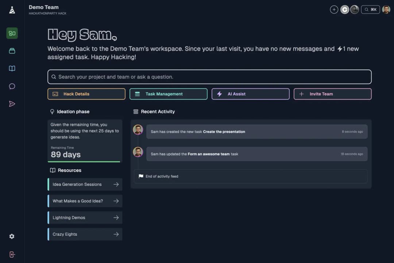The height and width of the screenshot is (263, 394).
Task: Open the ⌘K search shortcut button
Action: (370, 10)
